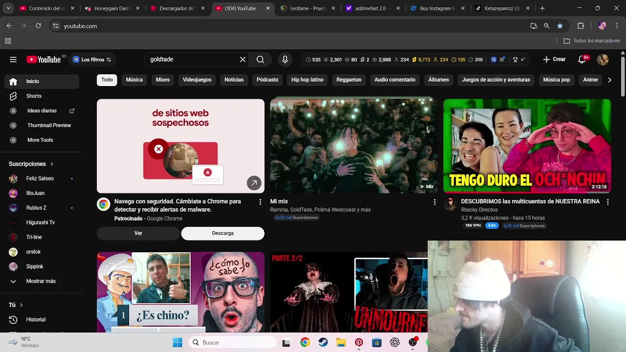626x352 pixels.
Task: Open the Chrome extensions puzzle icon
Action: pyautogui.click(x=581, y=26)
